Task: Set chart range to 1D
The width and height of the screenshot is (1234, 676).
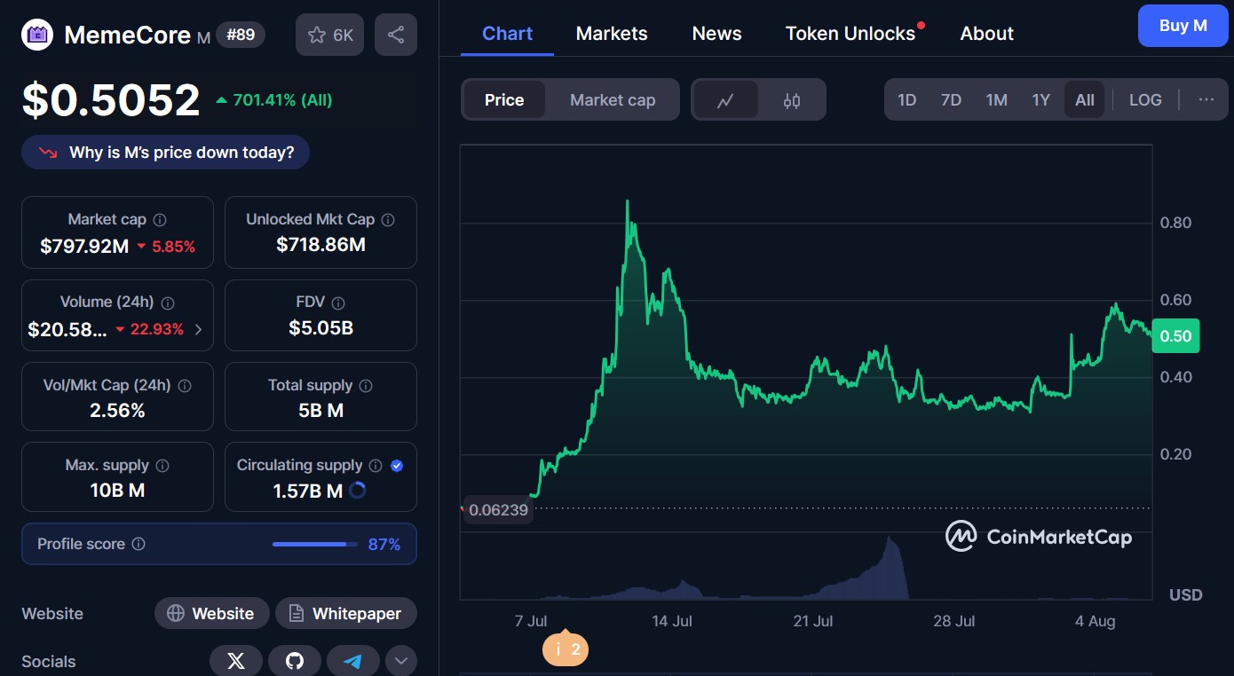Action: coord(906,100)
